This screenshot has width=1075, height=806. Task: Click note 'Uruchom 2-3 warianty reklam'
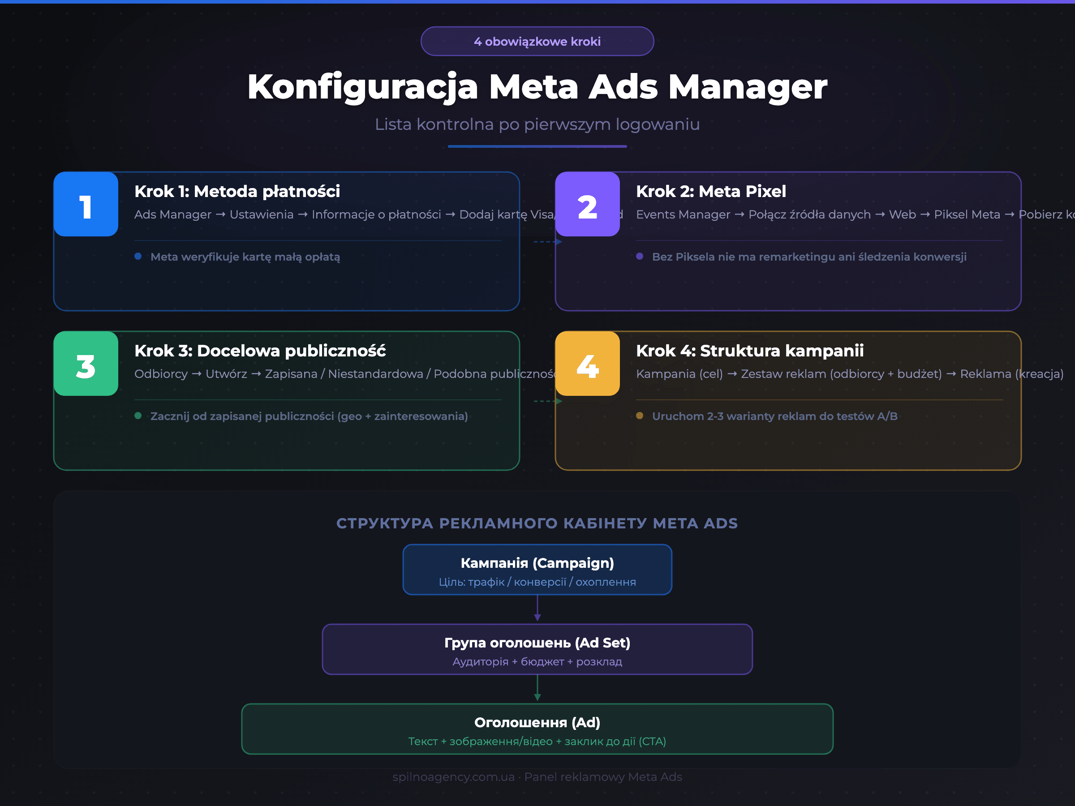pos(774,416)
